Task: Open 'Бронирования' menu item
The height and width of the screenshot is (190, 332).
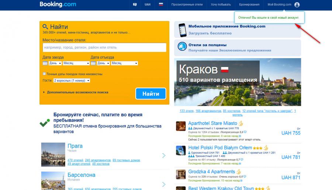Action: pos(249,4)
